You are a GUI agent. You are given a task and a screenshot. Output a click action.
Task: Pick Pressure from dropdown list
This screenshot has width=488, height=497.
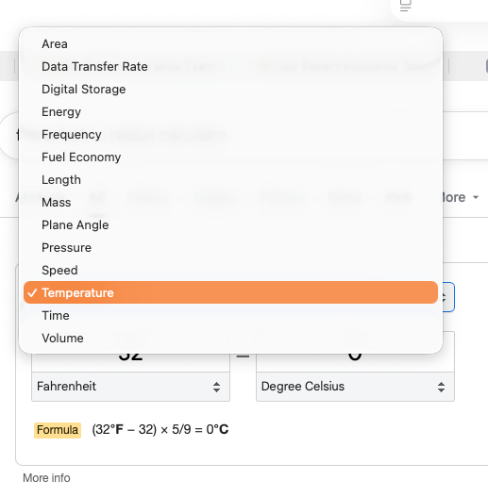point(230,247)
